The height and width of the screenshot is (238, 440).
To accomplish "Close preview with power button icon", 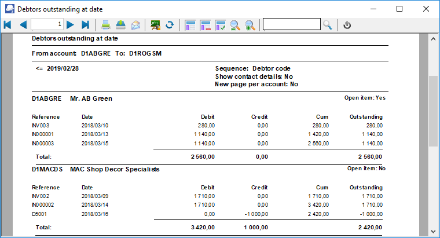I will coord(347,25).
